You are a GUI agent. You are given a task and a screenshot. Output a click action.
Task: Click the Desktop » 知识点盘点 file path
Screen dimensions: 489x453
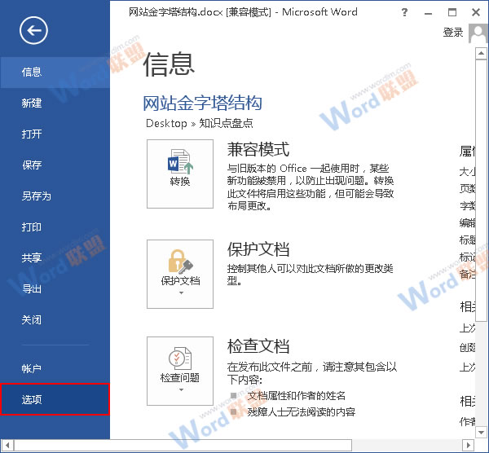click(x=200, y=123)
